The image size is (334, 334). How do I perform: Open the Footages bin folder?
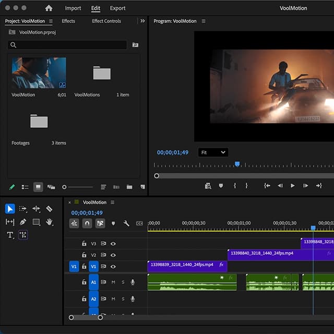pos(39,121)
